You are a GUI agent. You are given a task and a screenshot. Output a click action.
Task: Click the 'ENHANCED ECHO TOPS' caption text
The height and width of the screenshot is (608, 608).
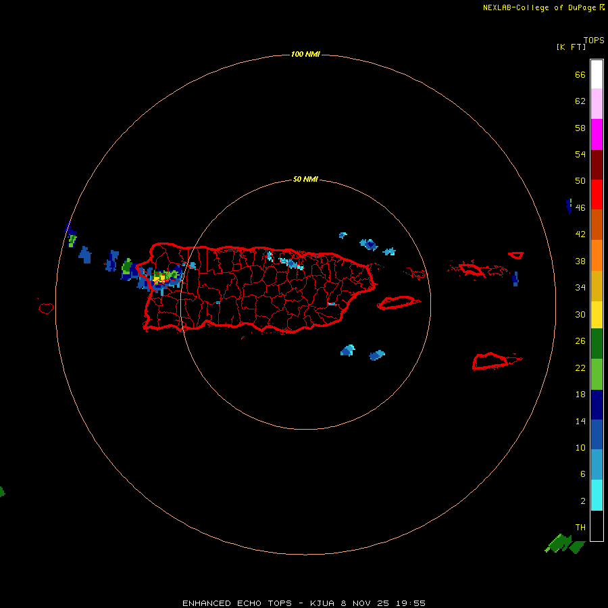(x=237, y=603)
